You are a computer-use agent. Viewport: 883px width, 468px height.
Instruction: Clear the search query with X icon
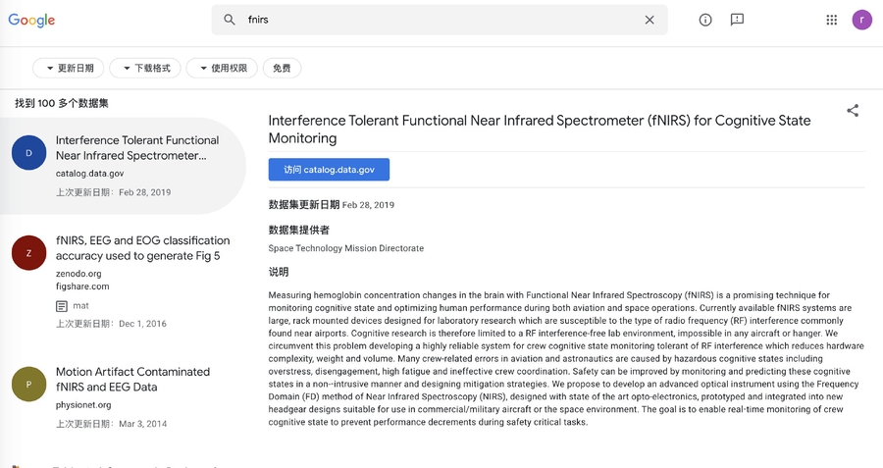(649, 20)
